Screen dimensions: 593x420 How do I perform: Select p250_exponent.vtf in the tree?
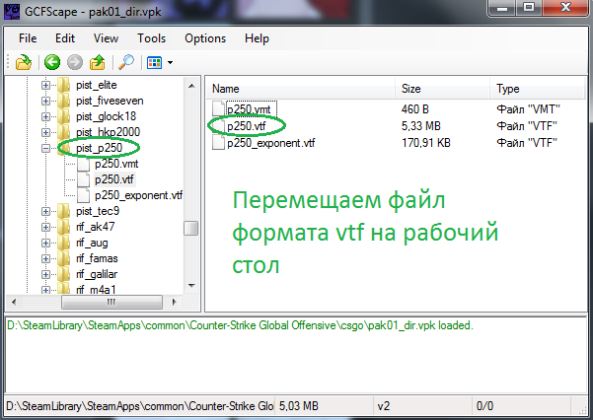[x=138, y=195]
